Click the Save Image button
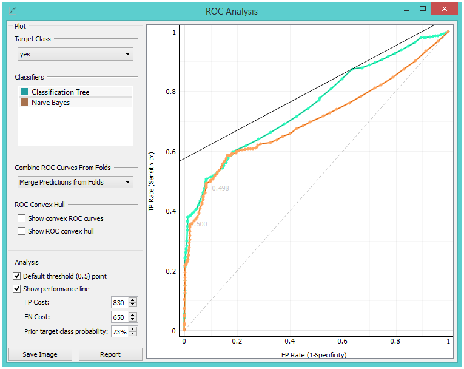 pyautogui.click(x=40, y=354)
